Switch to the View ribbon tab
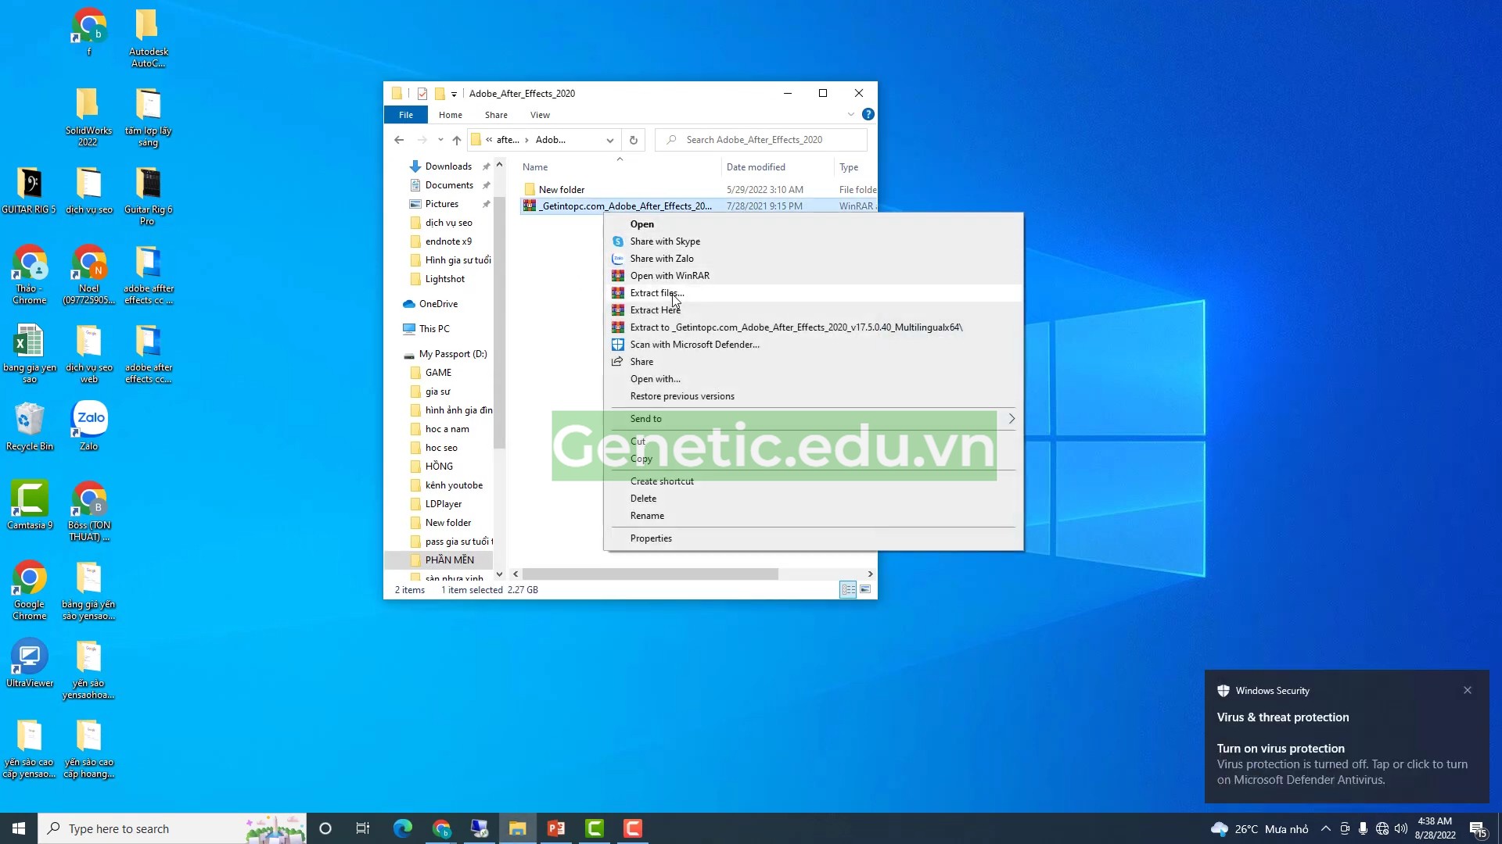This screenshot has width=1502, height=844. point(540,115)
